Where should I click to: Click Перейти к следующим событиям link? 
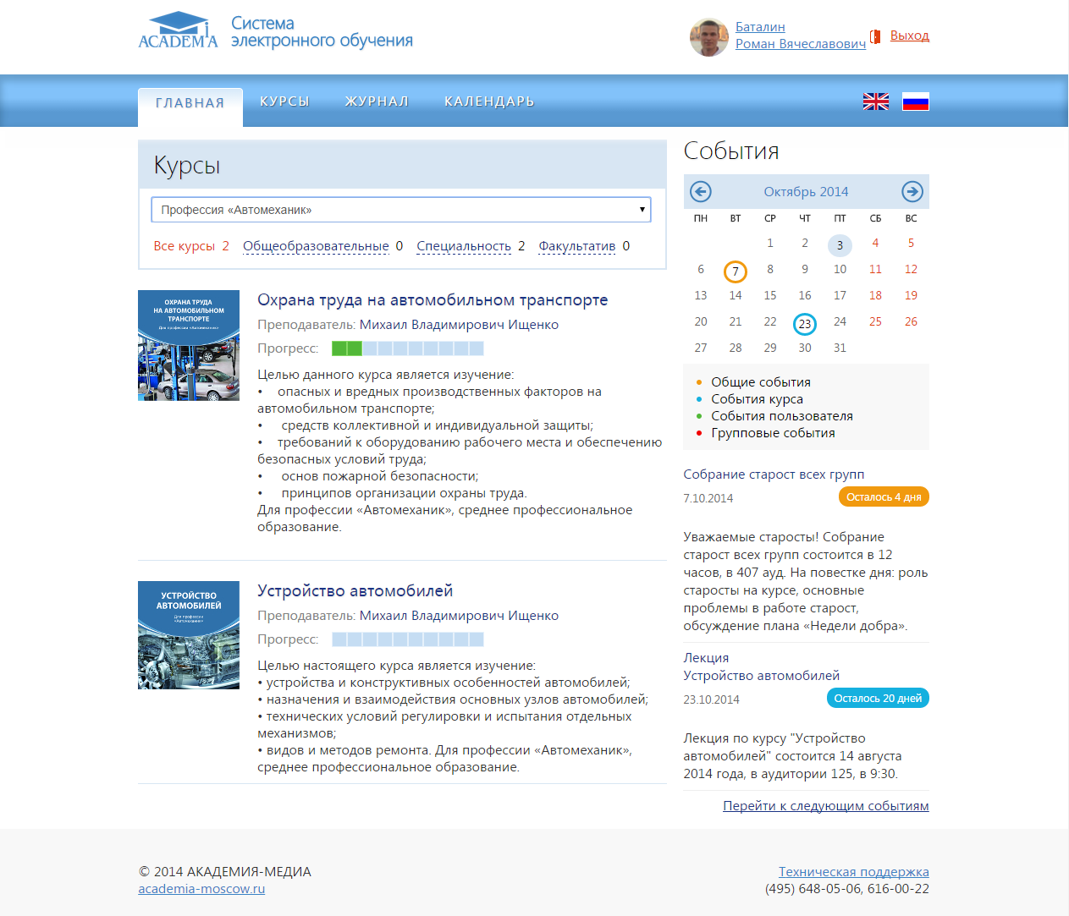point(825,806)
